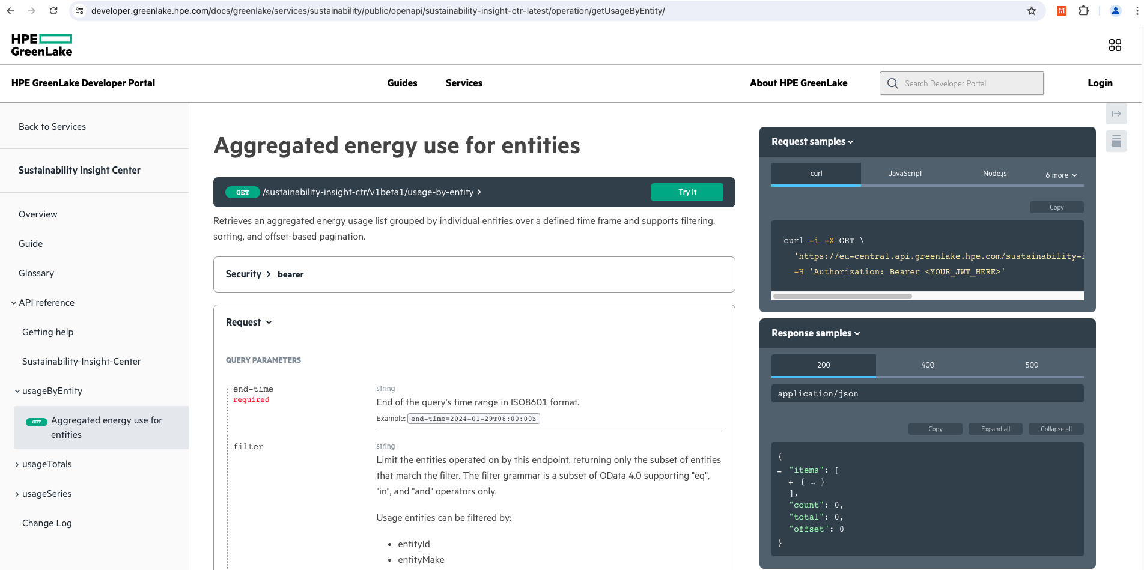The width and height of the screenshot is (1144, 570).
Task: Open the Services menu
Action: coord(464,83)
